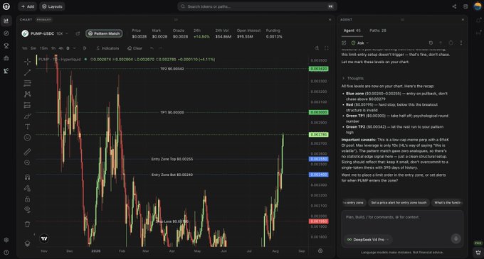Click the share icon in top bar

pyautogui.click(x=454, y=6)
